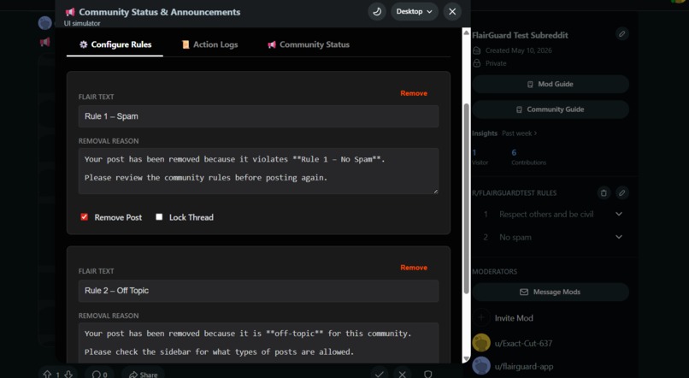Edit flair text field 'Rule 1 – Spam'
The image size is (689, 378).
(258, 116)
